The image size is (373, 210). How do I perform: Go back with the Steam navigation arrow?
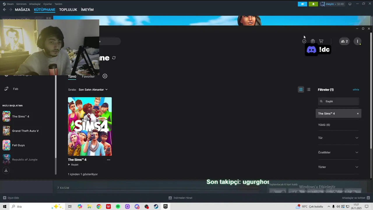4,10
